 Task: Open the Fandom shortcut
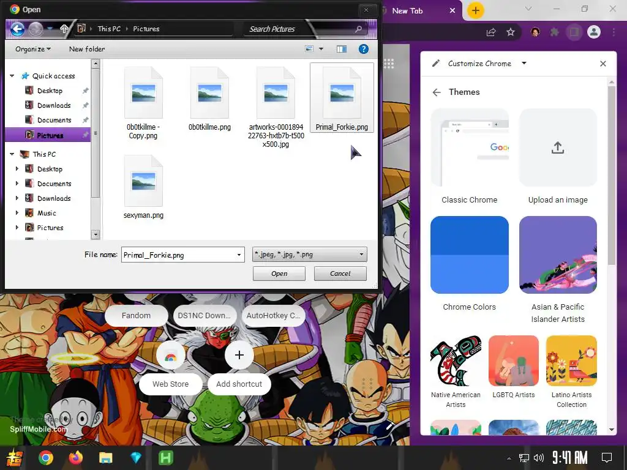[136, 315]
